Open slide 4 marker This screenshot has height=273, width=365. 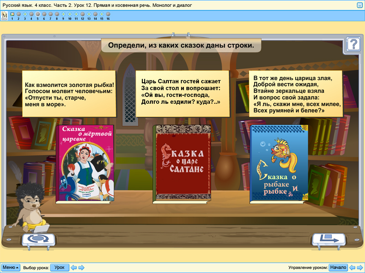pos(31,14)
